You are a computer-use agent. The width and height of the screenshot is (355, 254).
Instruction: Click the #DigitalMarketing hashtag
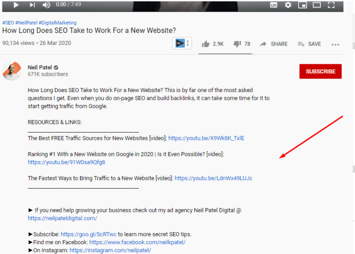pos(57,23)
